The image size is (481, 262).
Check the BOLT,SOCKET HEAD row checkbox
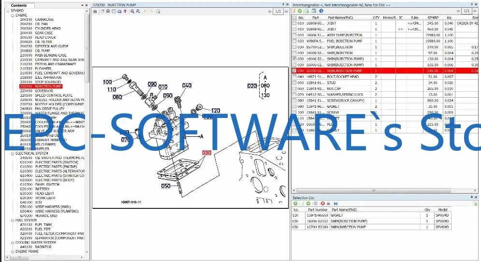(x=294, y=77)
